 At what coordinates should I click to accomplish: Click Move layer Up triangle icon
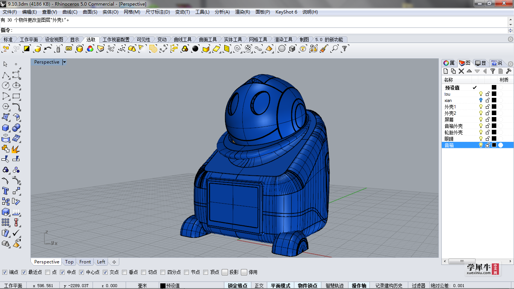[469, 71]
